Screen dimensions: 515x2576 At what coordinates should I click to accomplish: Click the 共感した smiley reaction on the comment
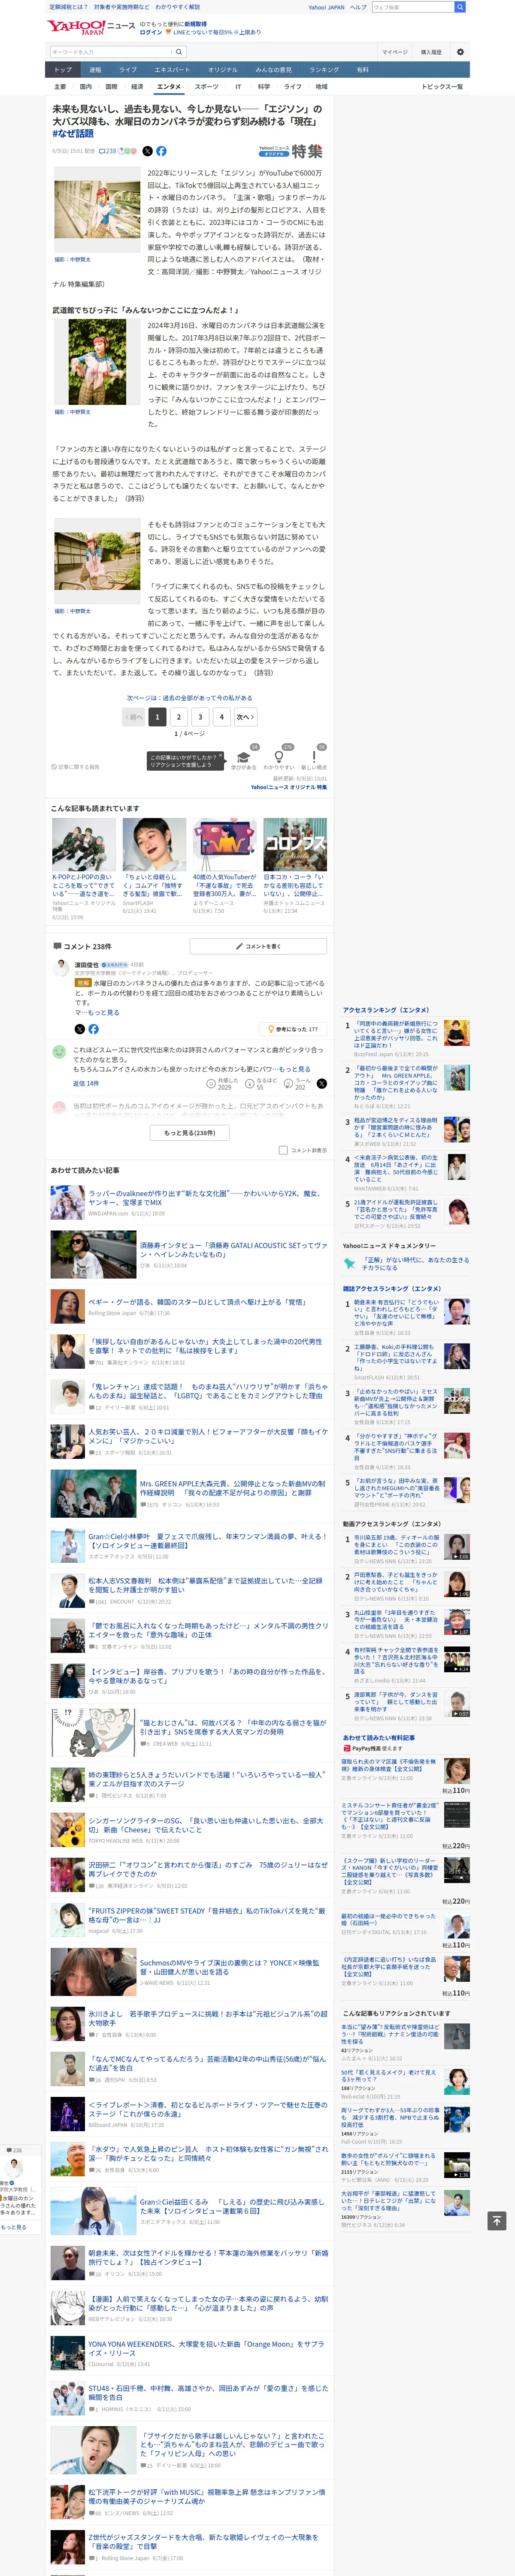pyautogui.click(x=211, y=1083)
